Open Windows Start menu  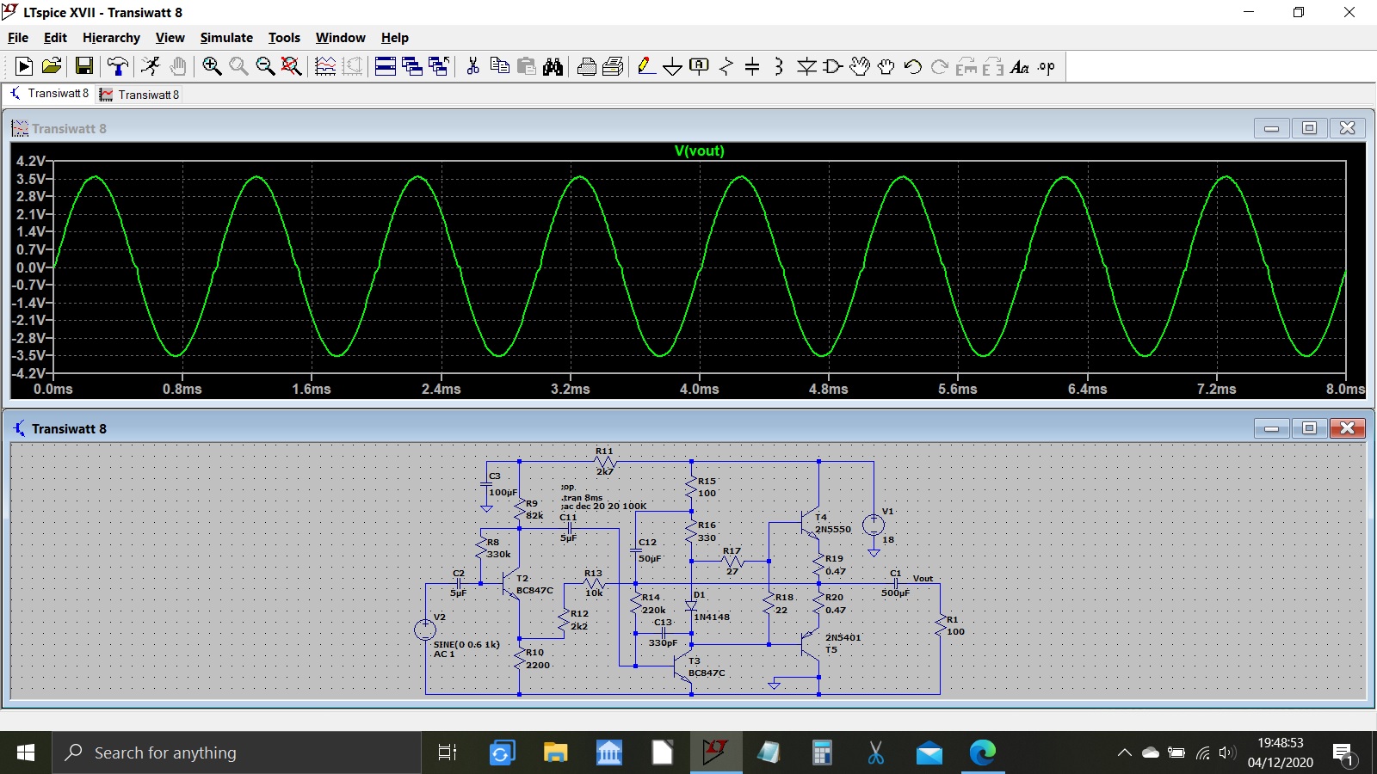(26, 752)
